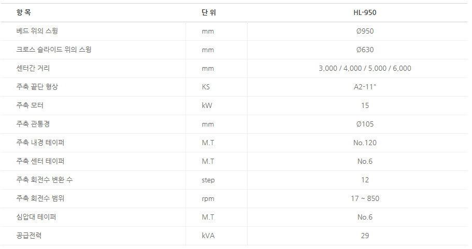Click the Ø950 value cell

pyautogui.click(x=365, y=31)
